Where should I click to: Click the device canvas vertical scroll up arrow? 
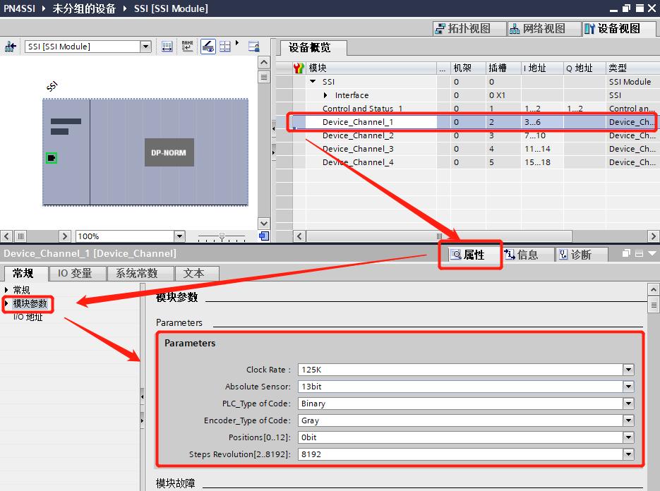point(264,62)
